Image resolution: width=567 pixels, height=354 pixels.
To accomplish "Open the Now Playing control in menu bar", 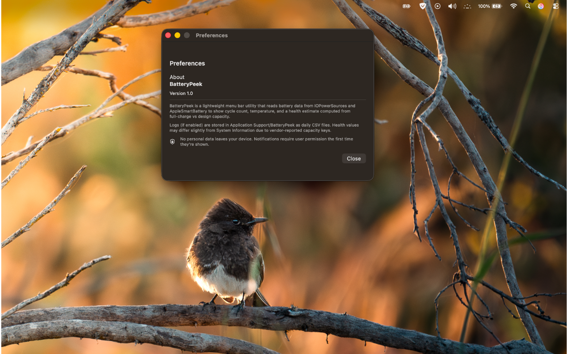I will [x=437, y=6].
